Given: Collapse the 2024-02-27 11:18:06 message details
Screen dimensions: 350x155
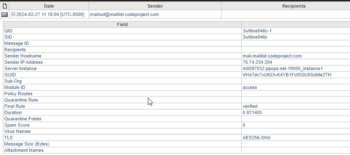Looking at the screenshot, I should (x=13, y=14).
